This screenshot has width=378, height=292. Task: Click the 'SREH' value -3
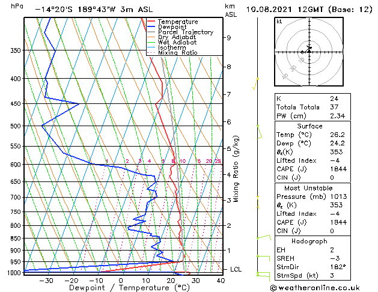[335, 258]
